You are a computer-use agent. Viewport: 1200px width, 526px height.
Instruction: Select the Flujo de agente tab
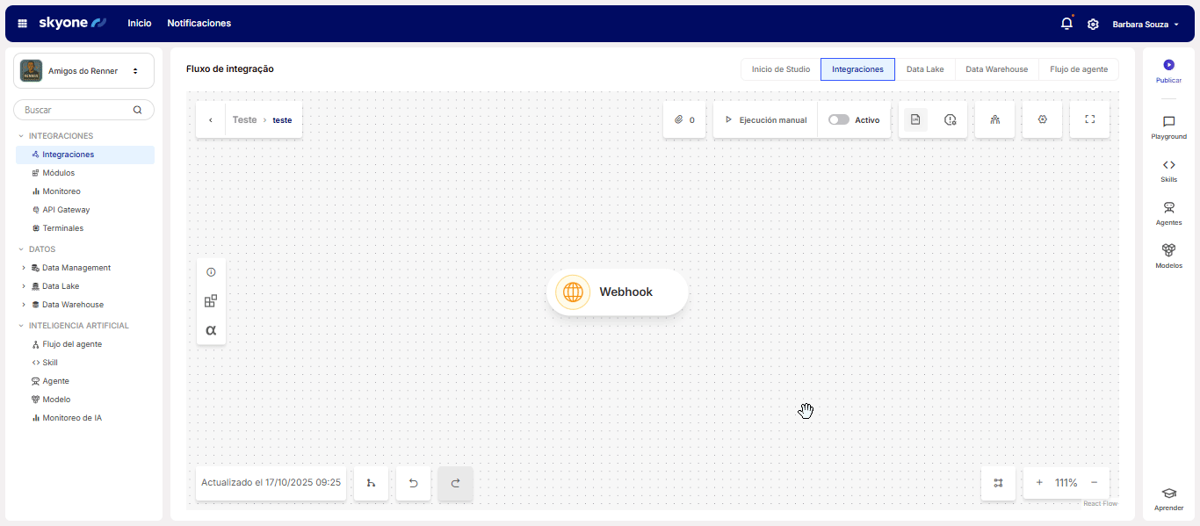pyautogui.click(x=1078, y=69)
